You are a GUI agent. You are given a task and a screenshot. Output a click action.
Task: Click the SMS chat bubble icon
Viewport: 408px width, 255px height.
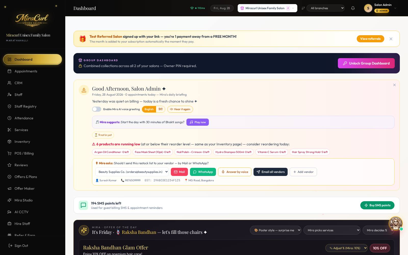click(83, 205)
